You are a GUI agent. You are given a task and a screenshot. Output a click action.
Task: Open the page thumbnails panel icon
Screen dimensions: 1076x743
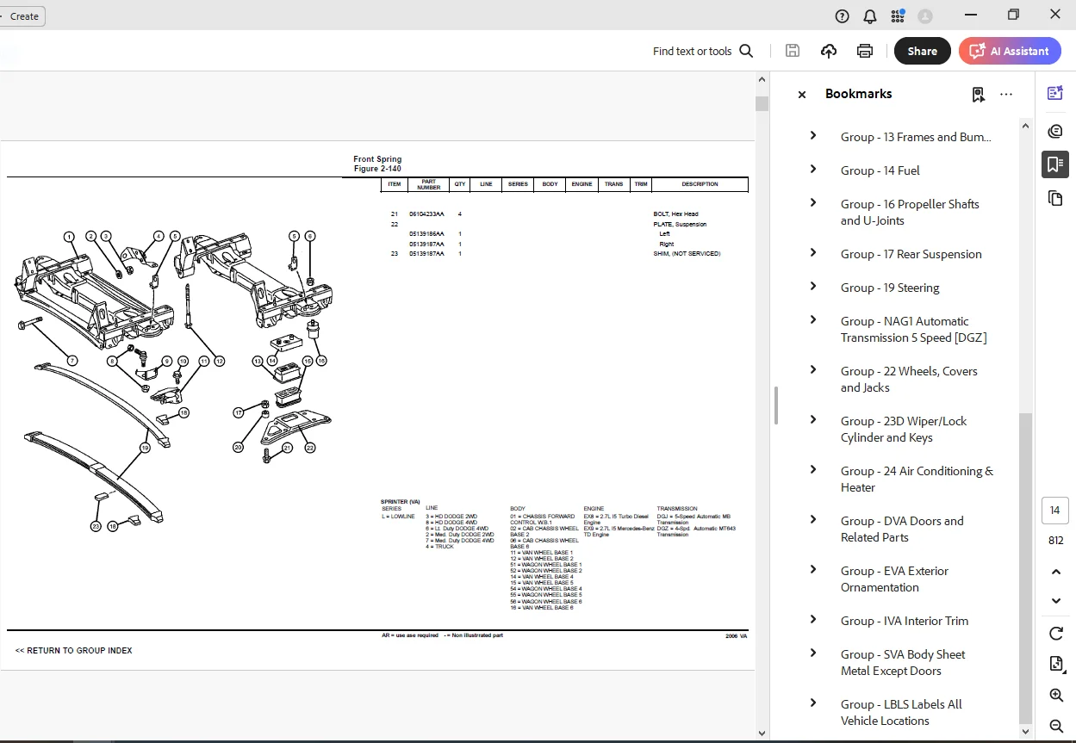click(1055, 199)
